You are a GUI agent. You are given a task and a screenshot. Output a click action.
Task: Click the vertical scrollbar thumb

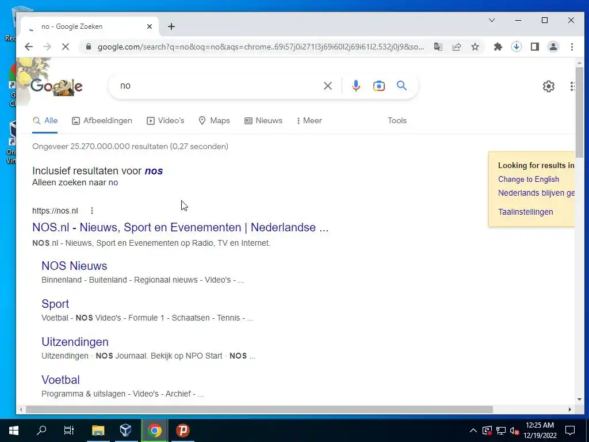point(579,112)
